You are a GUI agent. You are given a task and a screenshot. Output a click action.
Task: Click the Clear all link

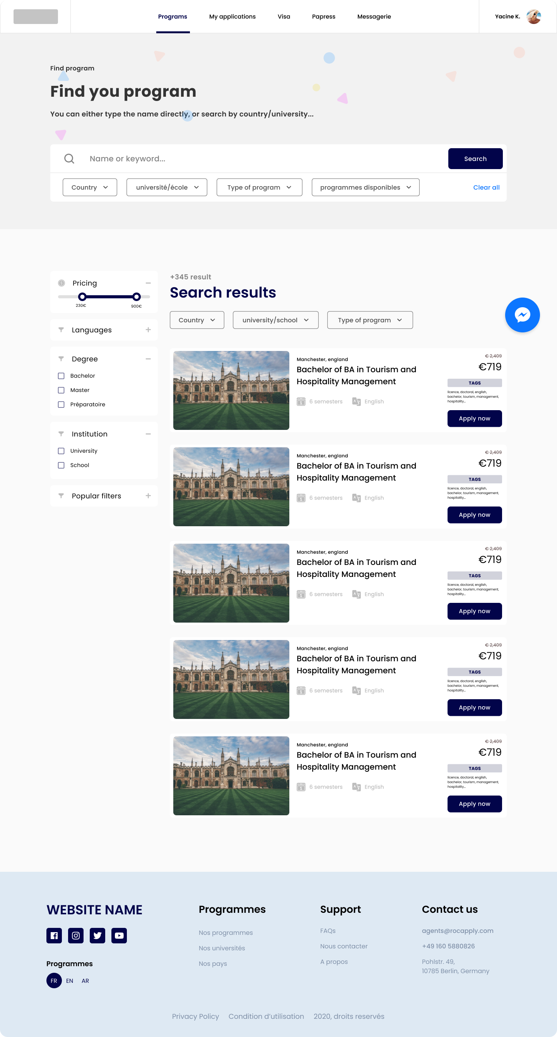click(486, 187)
